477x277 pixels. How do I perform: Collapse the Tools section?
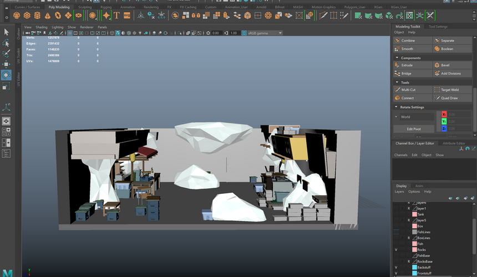[397, 83]
